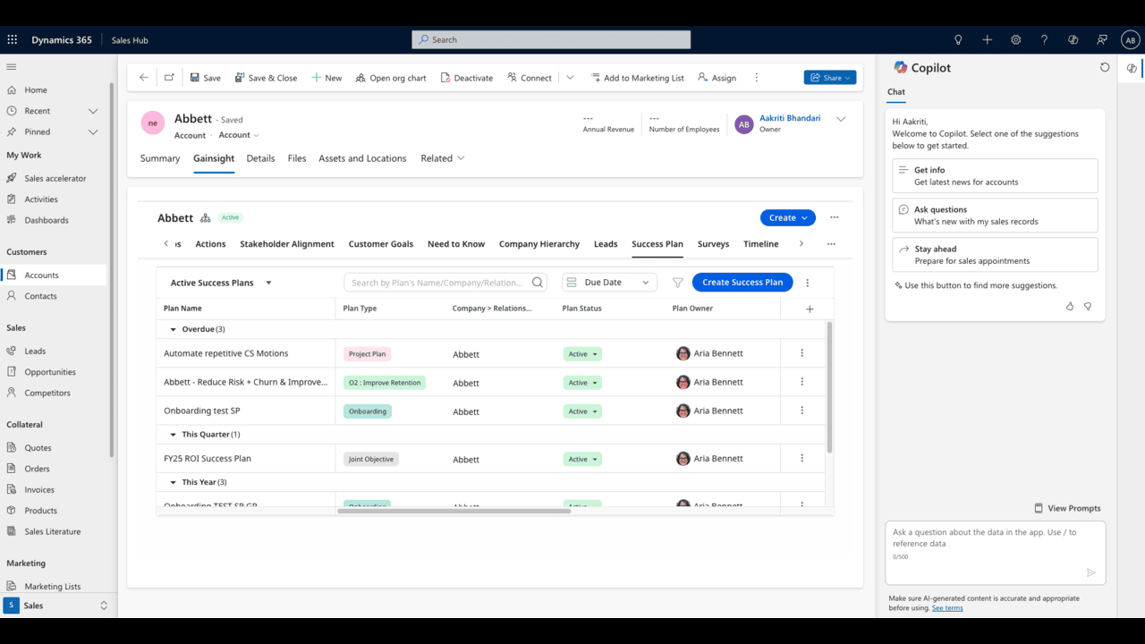This screenshot has width=1145, height=644.
Task: Switch to the Details tab
Action: [260, 158]
